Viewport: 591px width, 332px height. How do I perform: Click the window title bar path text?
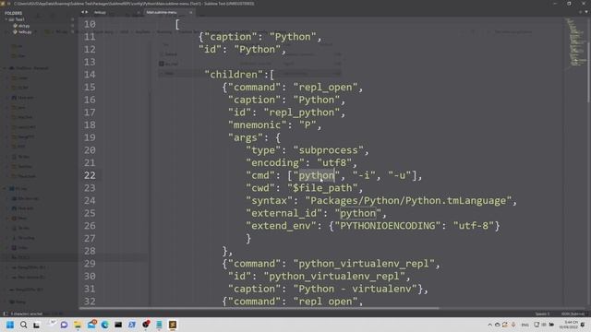point(134,4)
